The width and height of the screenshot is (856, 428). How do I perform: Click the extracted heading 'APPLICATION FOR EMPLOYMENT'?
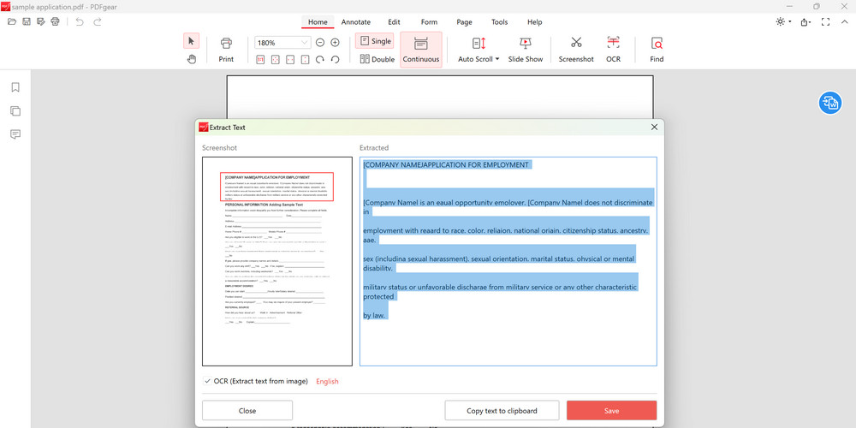pos(474,165)
